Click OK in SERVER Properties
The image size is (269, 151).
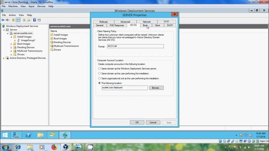[137, 122]
